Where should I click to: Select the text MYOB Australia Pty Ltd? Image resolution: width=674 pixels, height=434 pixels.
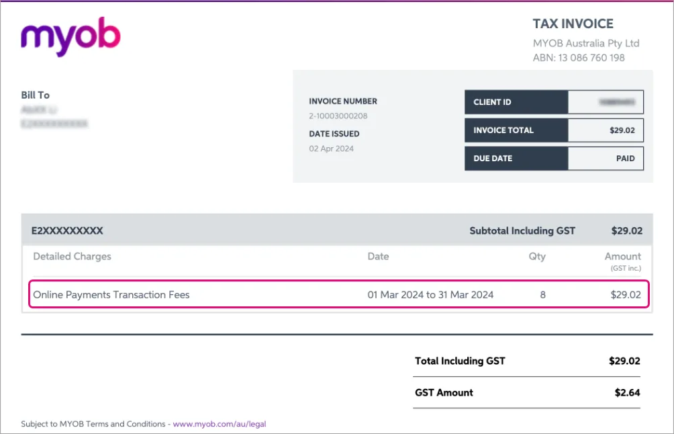[586, 44]
